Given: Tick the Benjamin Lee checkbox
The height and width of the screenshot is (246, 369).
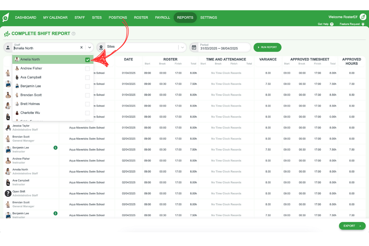Looking at the screenshot, I should pyautogui.click(x=88, y=86).
